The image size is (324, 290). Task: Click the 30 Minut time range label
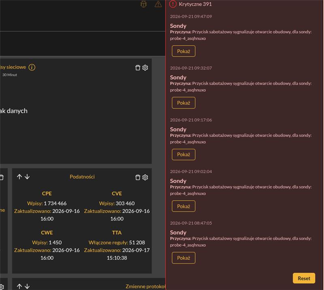click(x=10, y=75)
